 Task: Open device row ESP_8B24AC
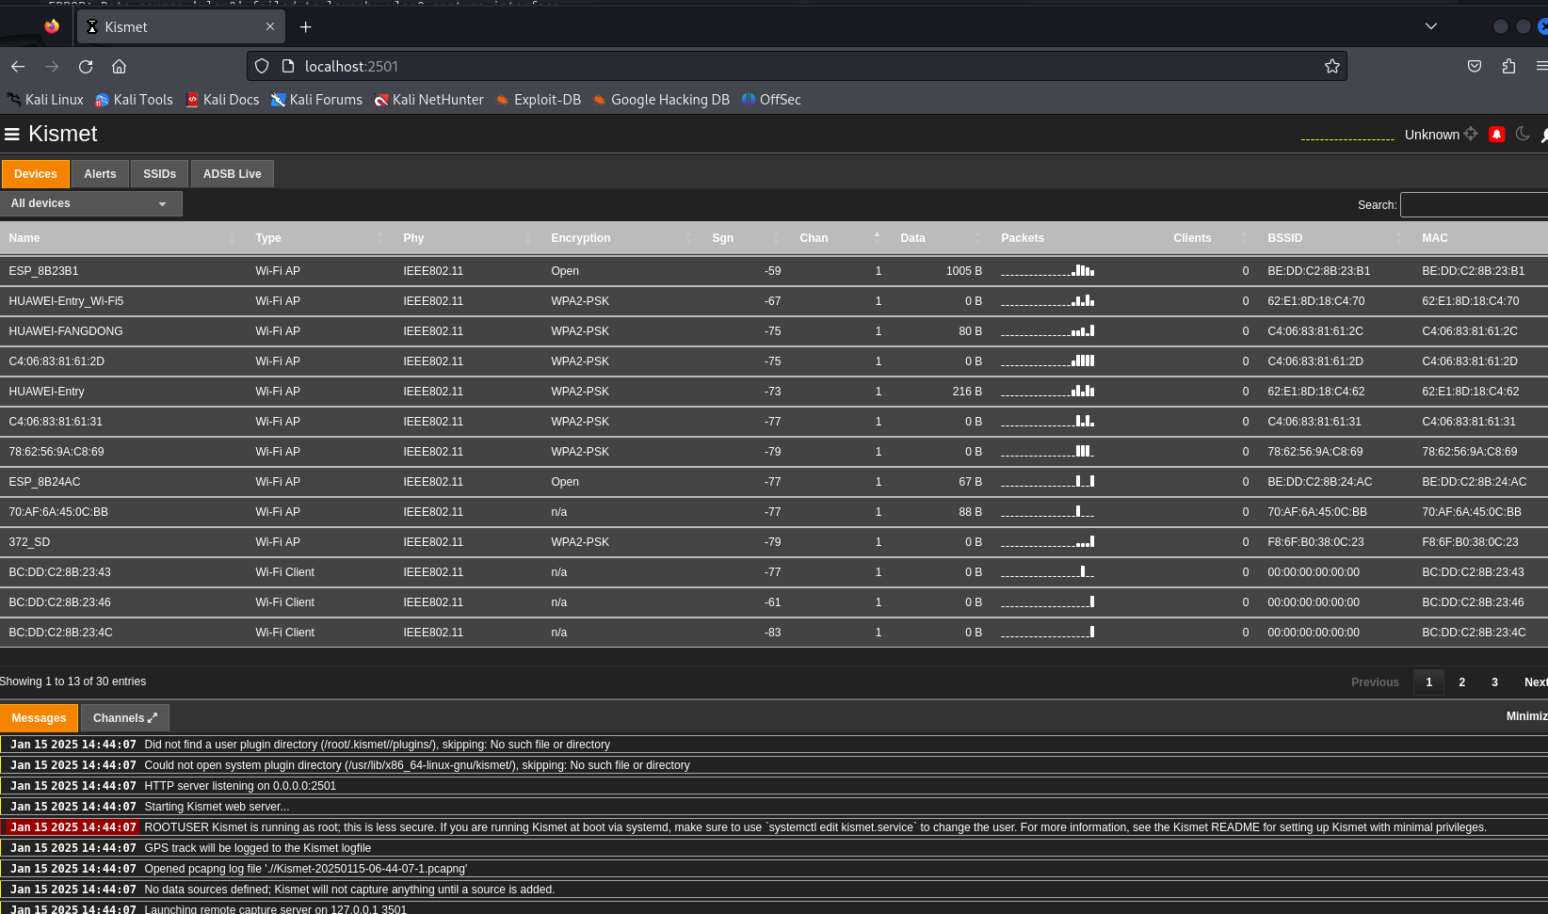coord(774,482)
